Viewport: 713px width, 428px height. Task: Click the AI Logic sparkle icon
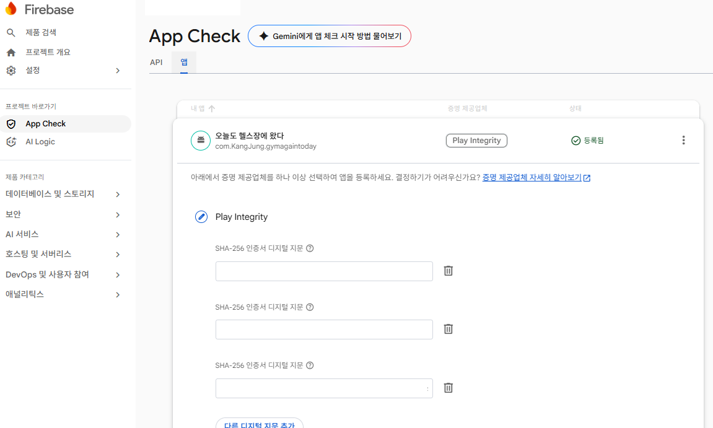[x=11, y=142]
